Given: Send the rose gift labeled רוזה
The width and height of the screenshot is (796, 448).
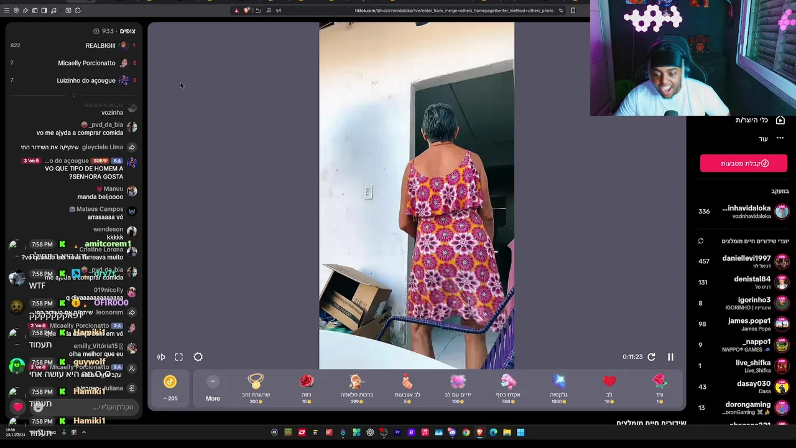Looking at the screenshot, I should tap(306, 389).
